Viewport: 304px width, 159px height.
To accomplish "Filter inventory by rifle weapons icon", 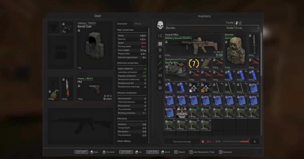I will click(x=160, y=63).
